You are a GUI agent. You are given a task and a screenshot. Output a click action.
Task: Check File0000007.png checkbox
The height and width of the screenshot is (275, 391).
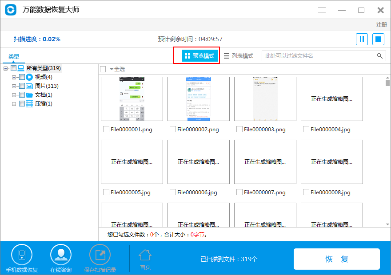(239, 192)
